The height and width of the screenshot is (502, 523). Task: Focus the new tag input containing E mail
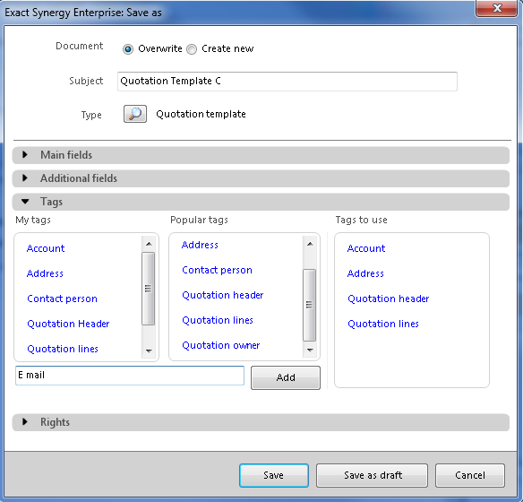[x=130, y=376]
